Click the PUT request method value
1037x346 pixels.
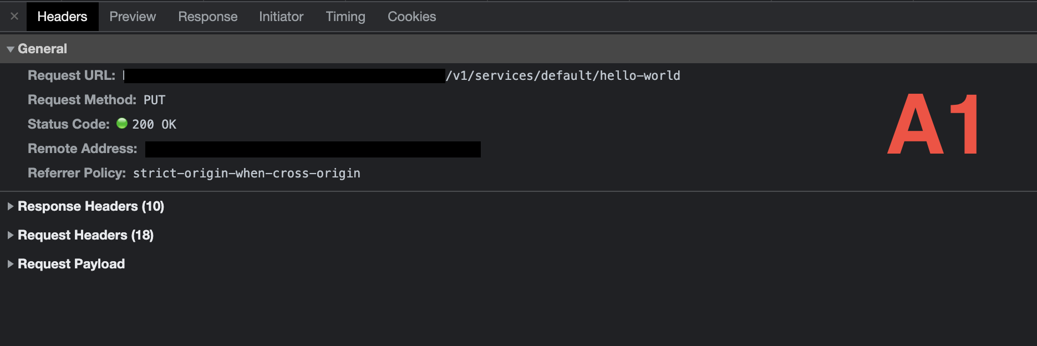point(154,99)
